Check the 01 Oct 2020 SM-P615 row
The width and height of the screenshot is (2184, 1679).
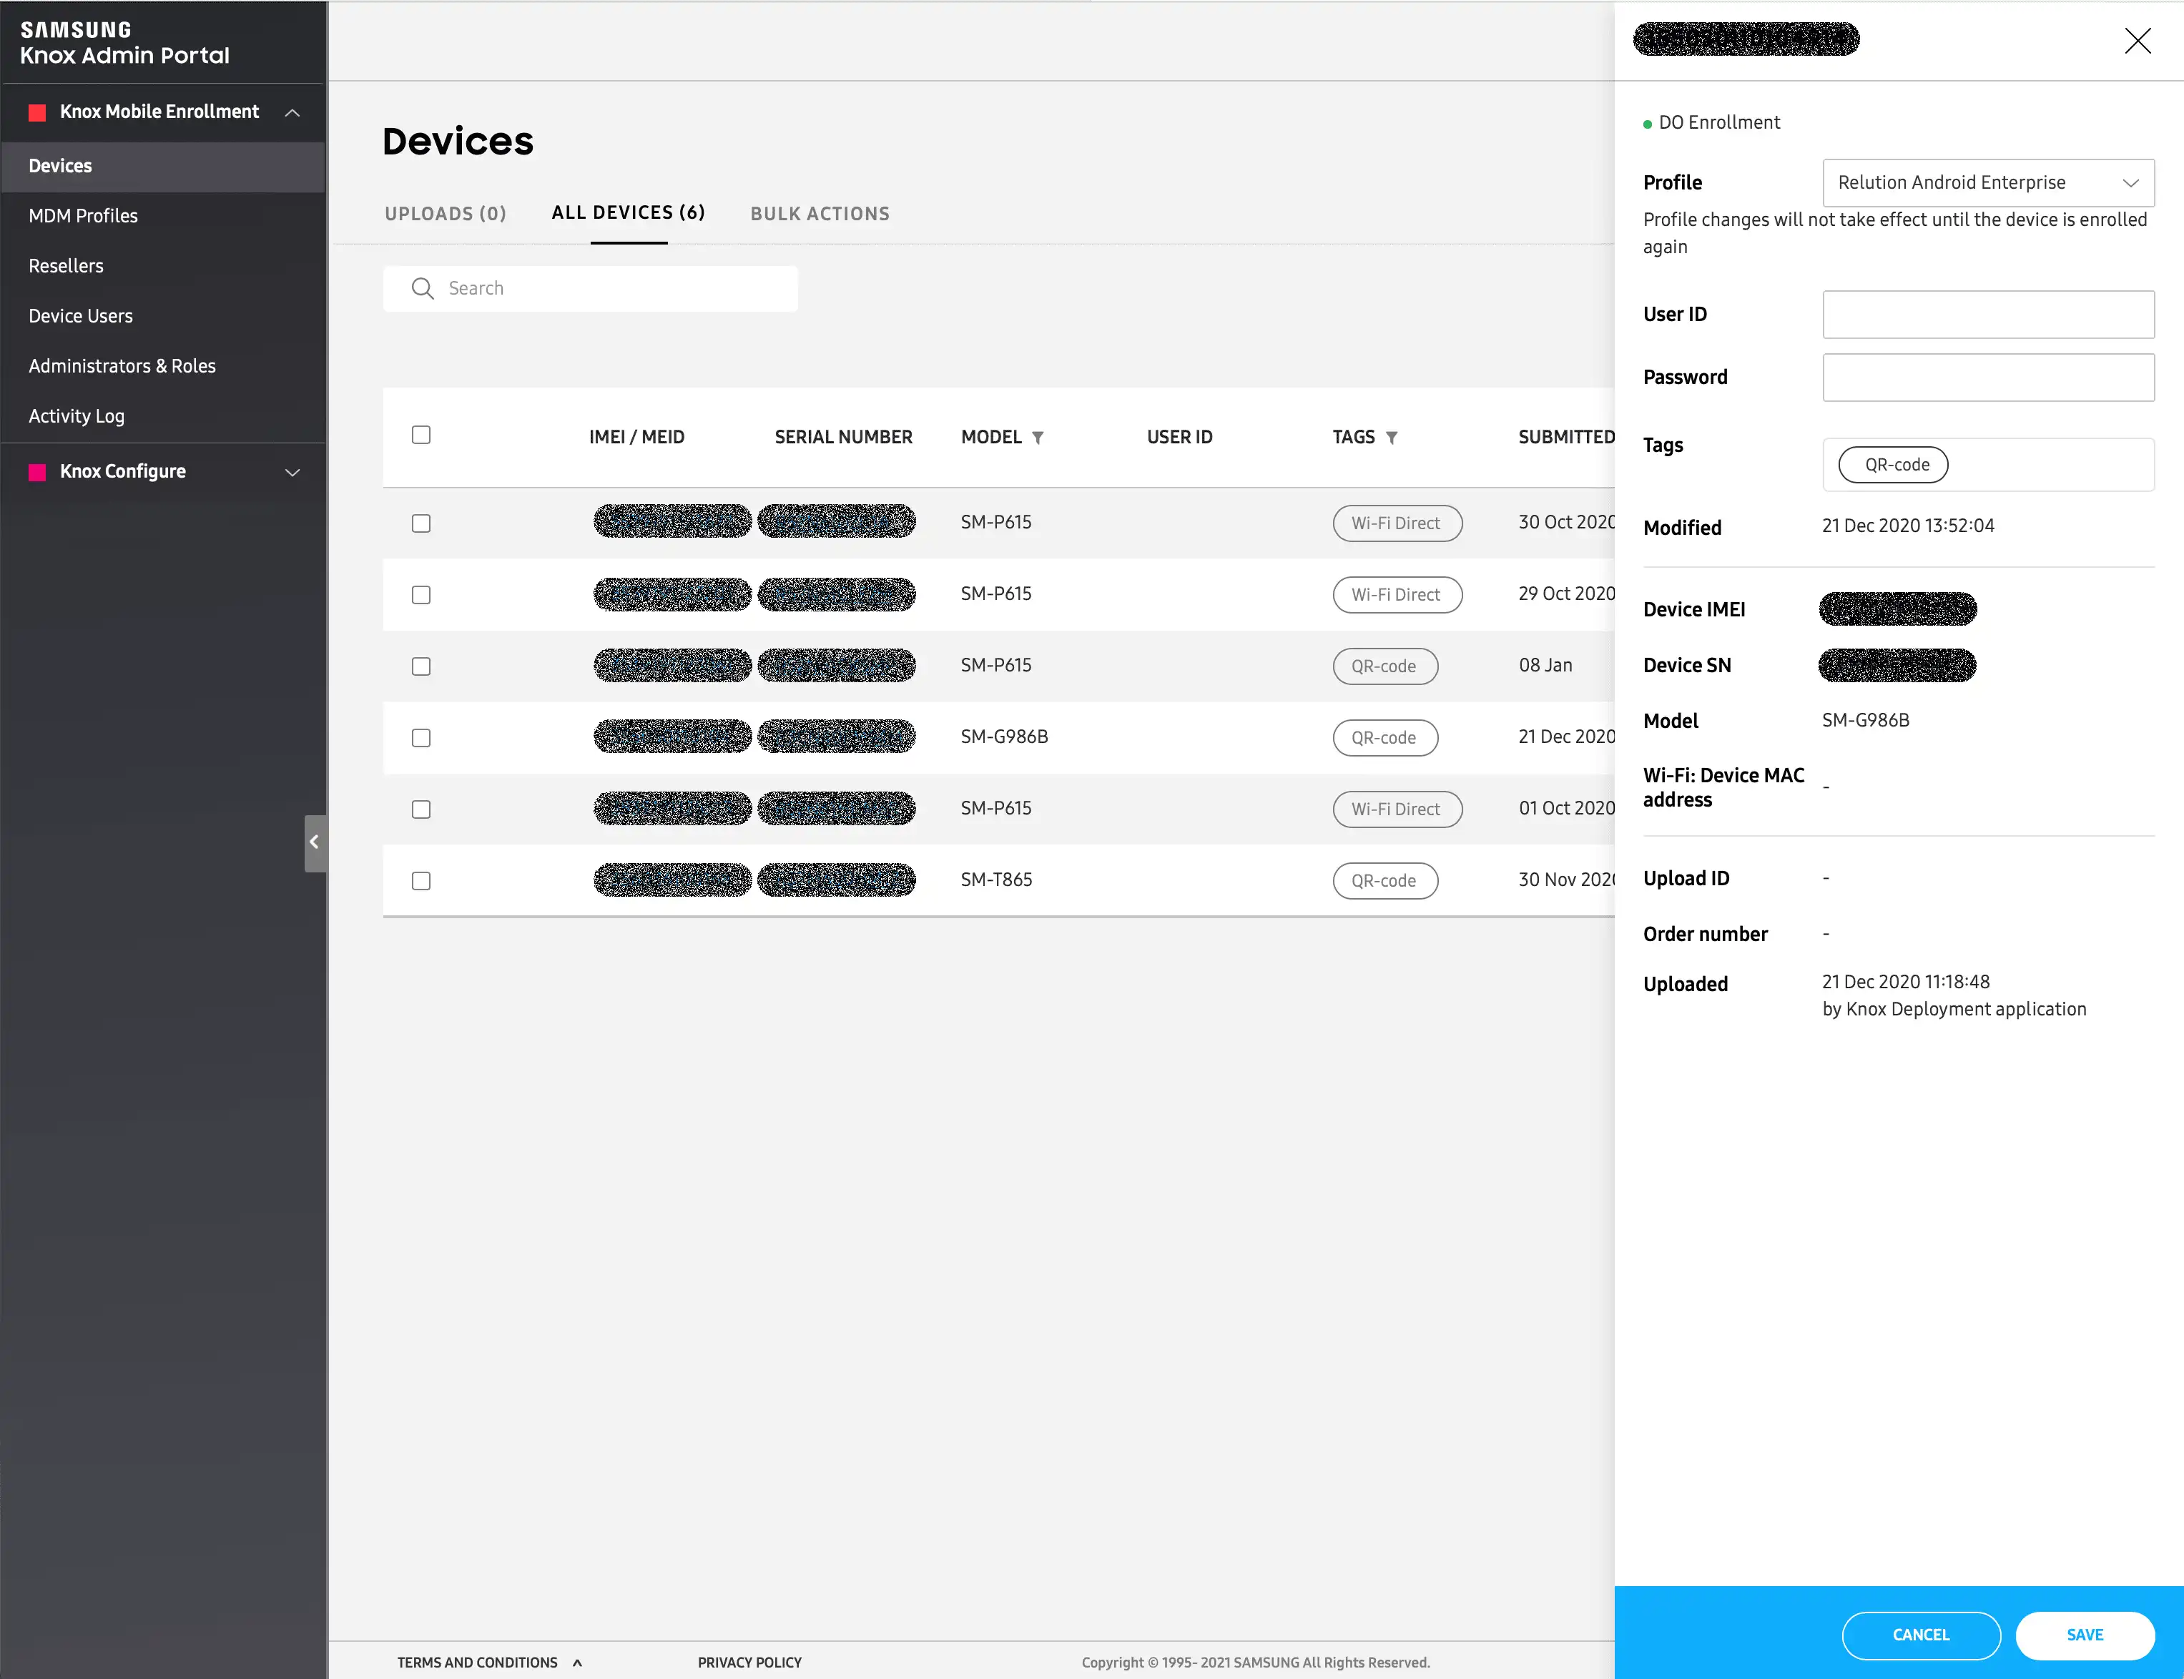[x=420, y=809]
